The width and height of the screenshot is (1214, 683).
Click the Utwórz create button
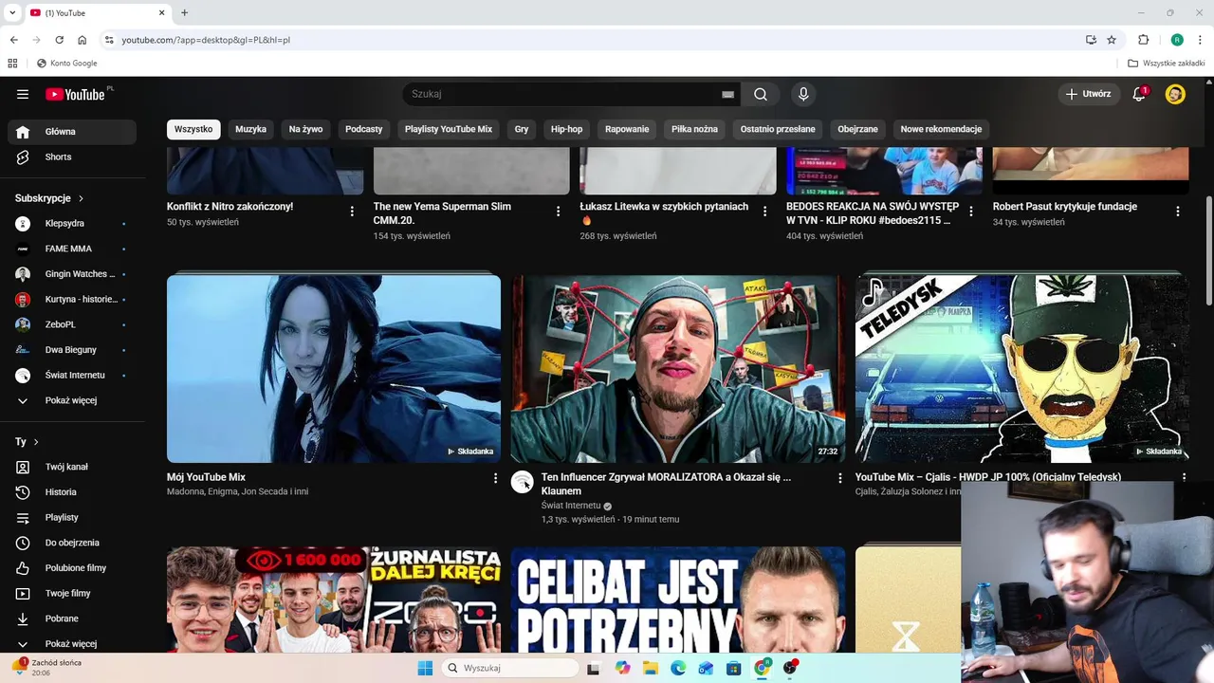point(1088,94)
